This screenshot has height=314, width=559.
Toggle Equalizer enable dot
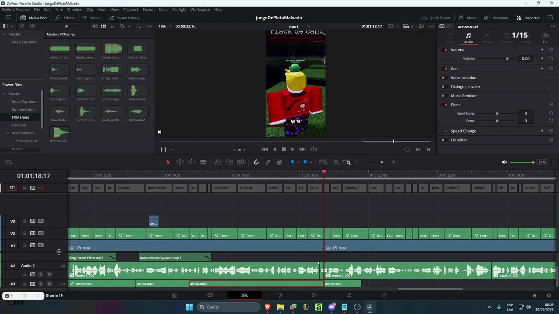click(x=443, y=140)
